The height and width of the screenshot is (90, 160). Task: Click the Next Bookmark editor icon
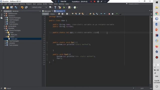point(94,14)
